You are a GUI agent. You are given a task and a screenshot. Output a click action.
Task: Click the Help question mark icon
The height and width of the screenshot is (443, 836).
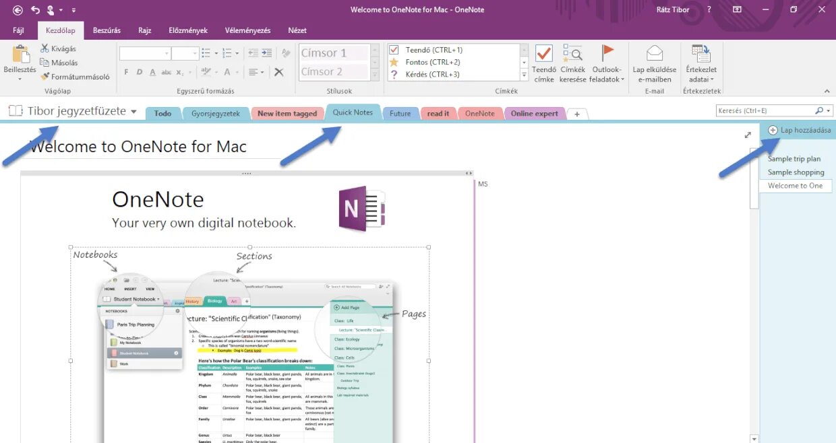click(709, 9)
